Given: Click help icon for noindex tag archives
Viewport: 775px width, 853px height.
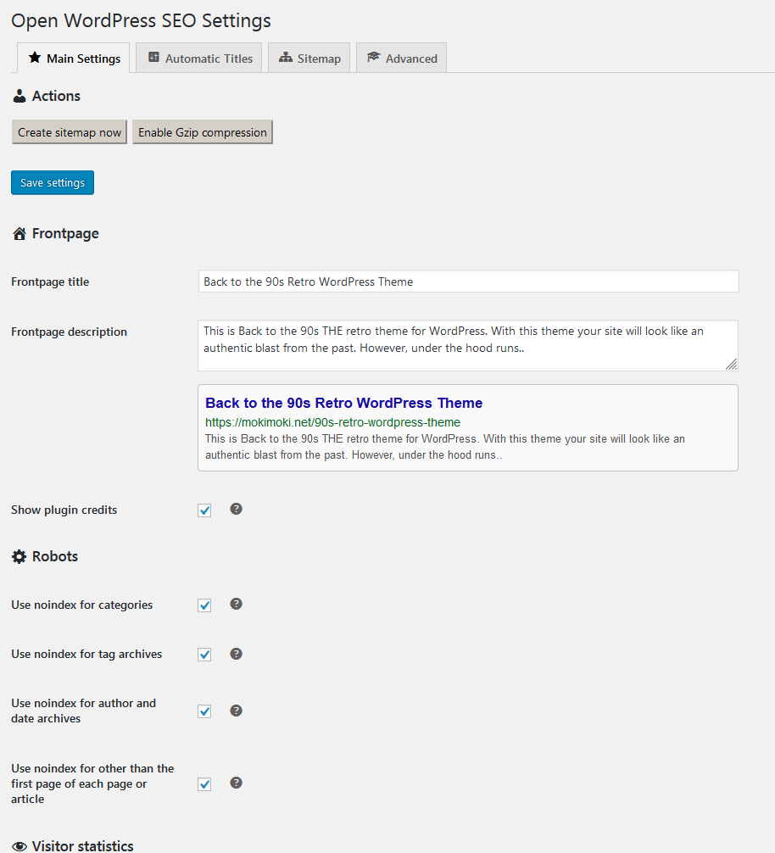Looking at the screenshot, I should pyautogui.click(x=237, y=654).
